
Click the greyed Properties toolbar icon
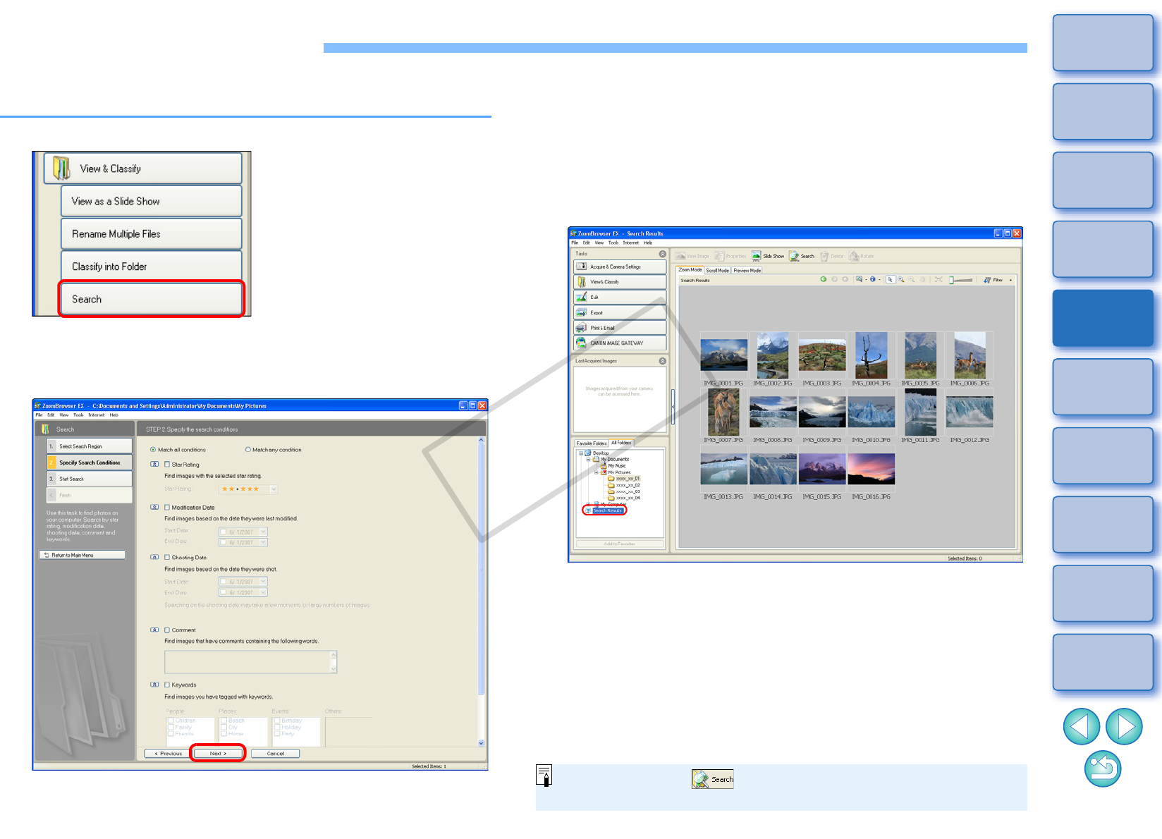point(719,256)
